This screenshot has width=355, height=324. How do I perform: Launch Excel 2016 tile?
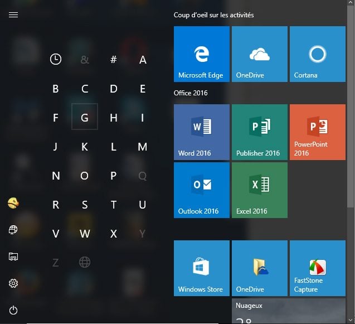coord(260,190)
